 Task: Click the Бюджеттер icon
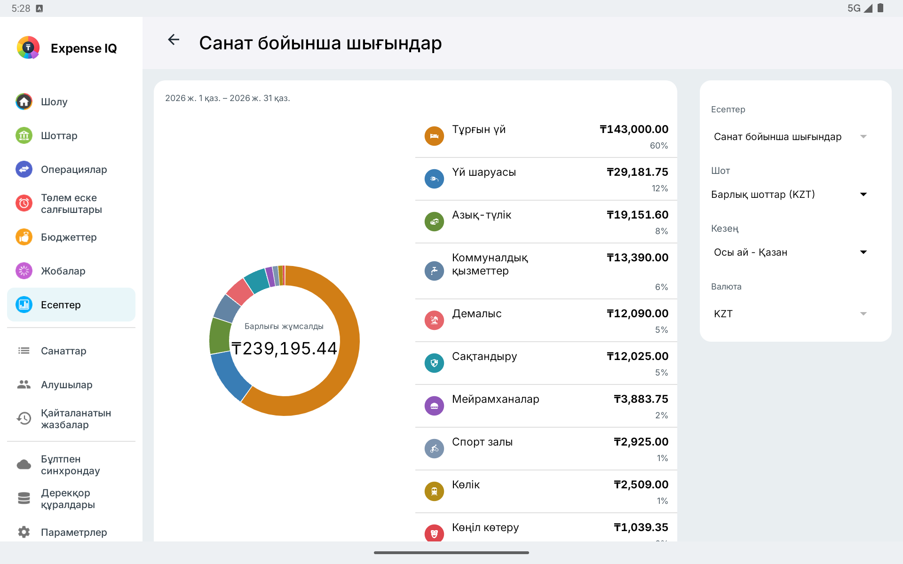(24, 237)
